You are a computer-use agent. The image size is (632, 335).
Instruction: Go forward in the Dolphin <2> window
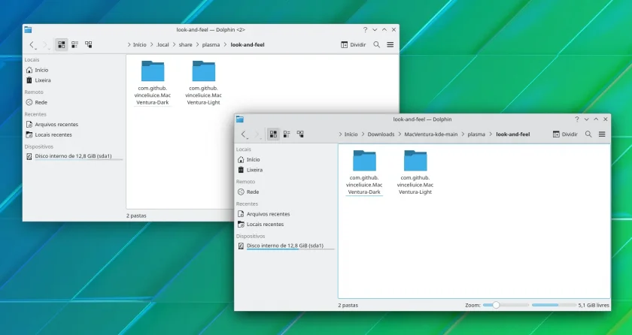pos(45,44)
